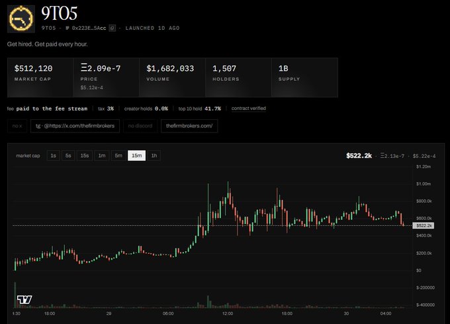This screenshot has width=450, height=324.
Task: Switch chart to 1m interval
Action: coord(102,156)
